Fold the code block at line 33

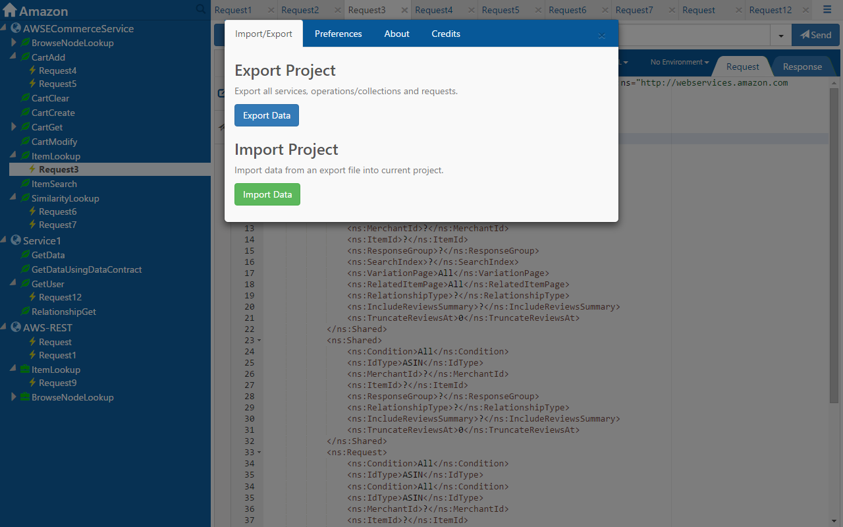click(259, 453)
